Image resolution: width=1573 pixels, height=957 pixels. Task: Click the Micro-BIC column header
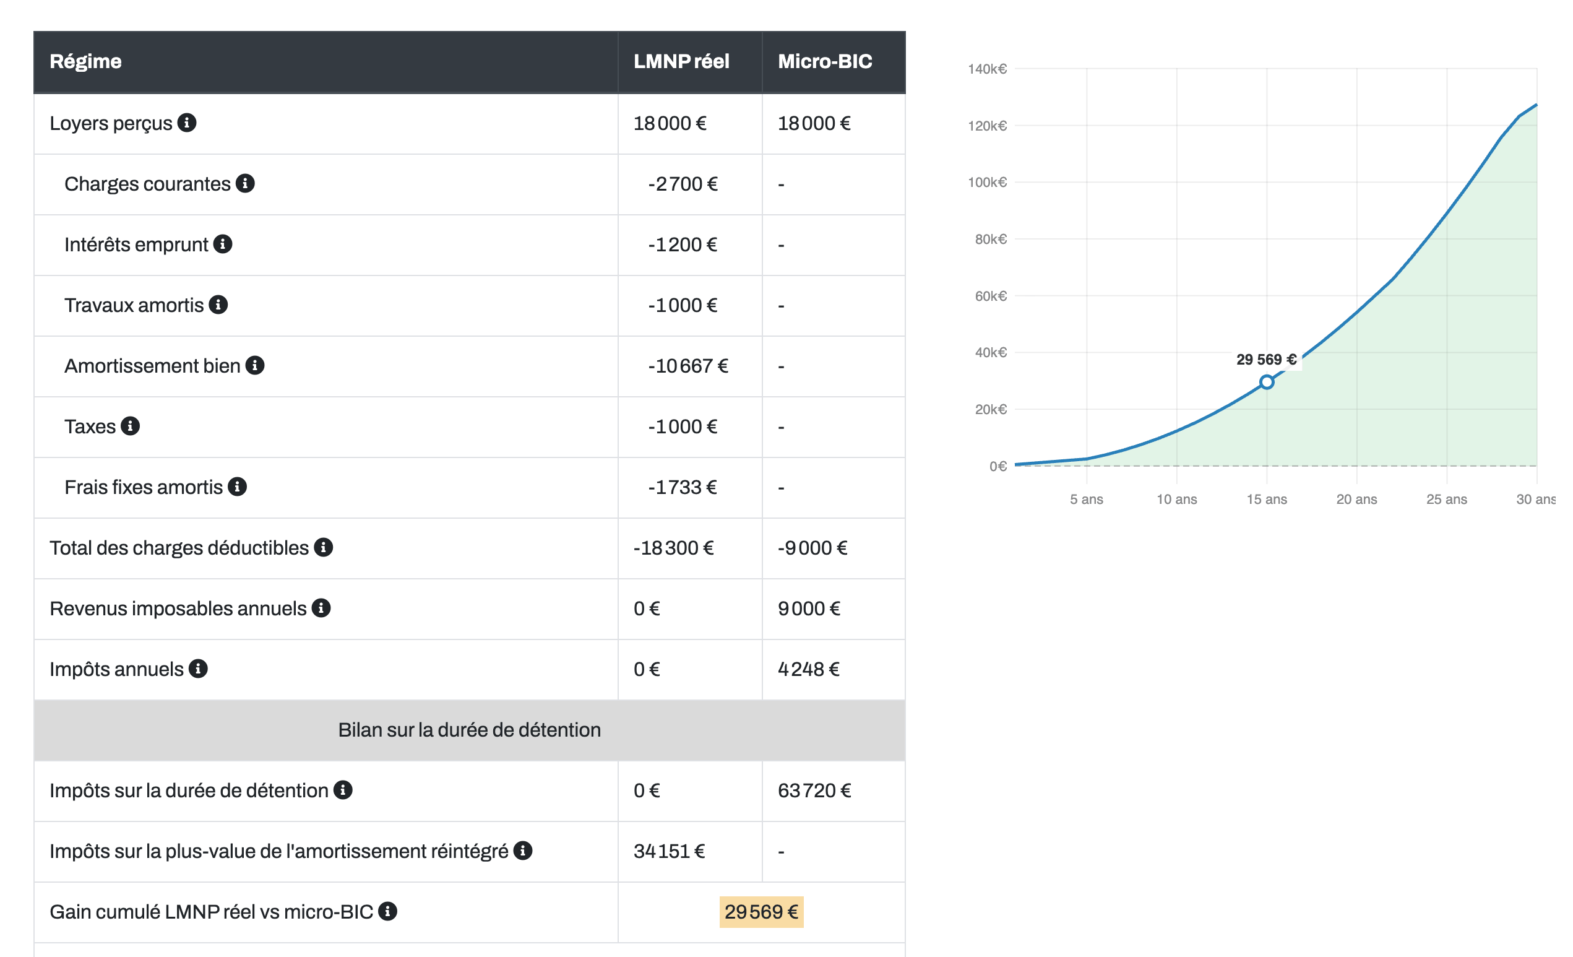click(x=825, y=61)
